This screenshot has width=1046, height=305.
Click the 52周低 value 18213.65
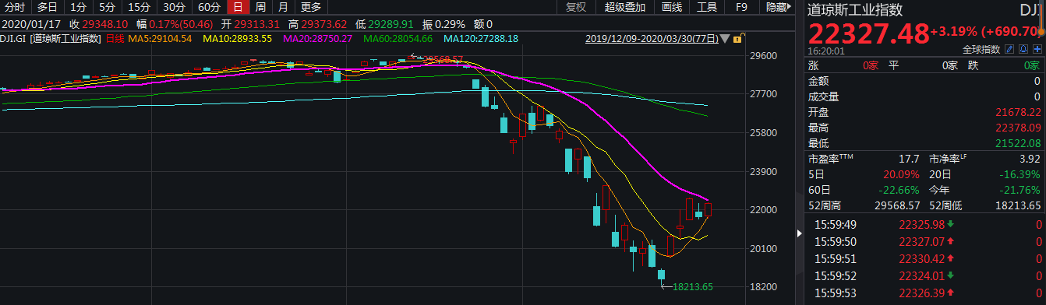pos(1018,205)
